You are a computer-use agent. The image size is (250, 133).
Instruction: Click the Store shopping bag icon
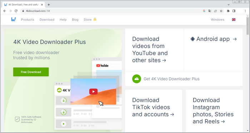pos(95,19)
